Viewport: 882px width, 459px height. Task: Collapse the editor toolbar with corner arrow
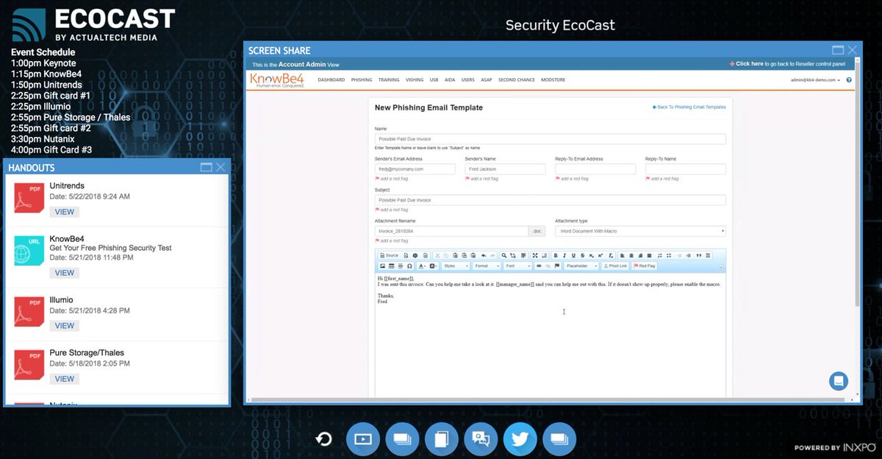click(x=720, y=266)
